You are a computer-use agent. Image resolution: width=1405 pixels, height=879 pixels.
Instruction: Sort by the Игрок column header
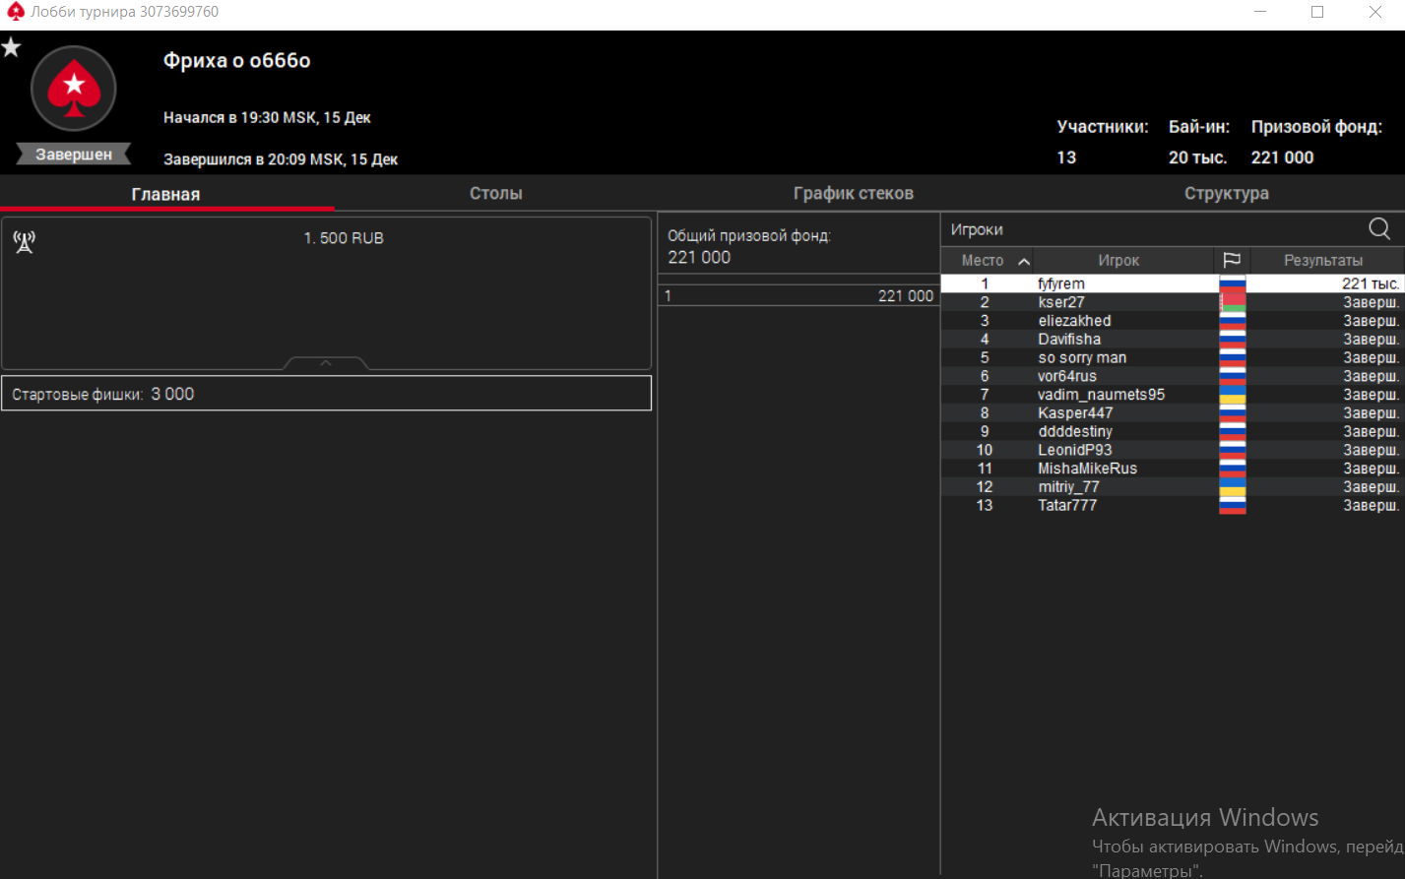click(1118, 261)
